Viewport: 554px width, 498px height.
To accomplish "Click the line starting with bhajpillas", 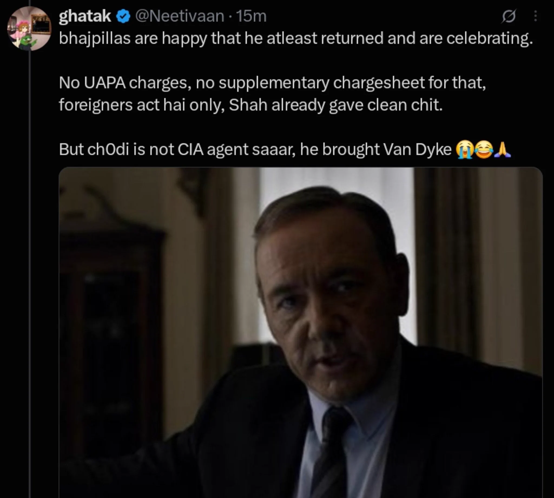I will tap(296, 39).
